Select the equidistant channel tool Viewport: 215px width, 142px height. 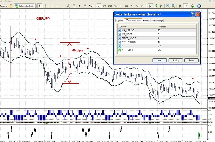pos(68,6)
